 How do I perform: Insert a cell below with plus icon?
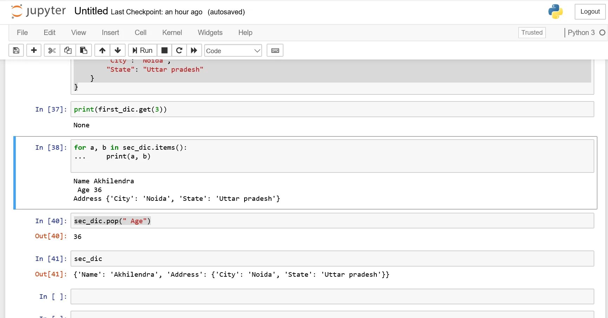34,50
